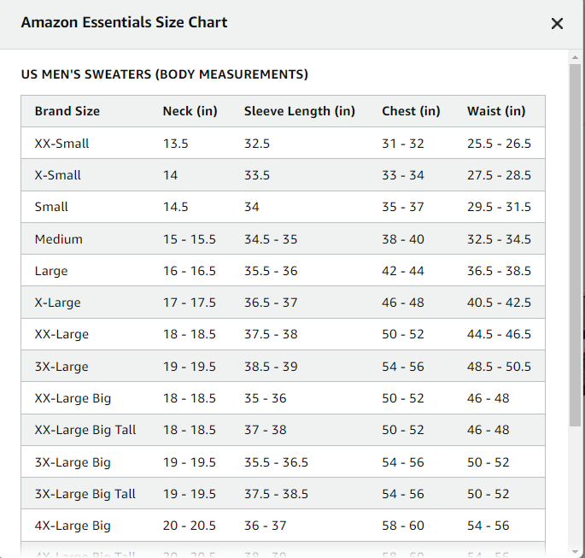Click the Large row's 42 - 44 chest value
This screenshot has width=585, height=558.
click(403, 271)
